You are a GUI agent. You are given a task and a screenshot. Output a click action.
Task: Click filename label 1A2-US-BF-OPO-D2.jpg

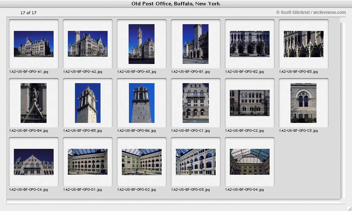coord(136,190)
